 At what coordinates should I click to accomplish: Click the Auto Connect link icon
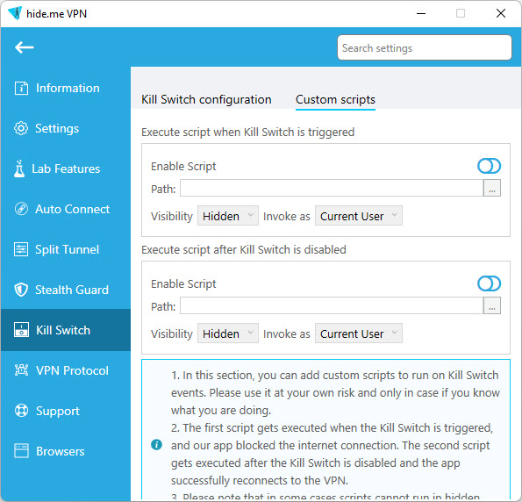tap(21, 209)
